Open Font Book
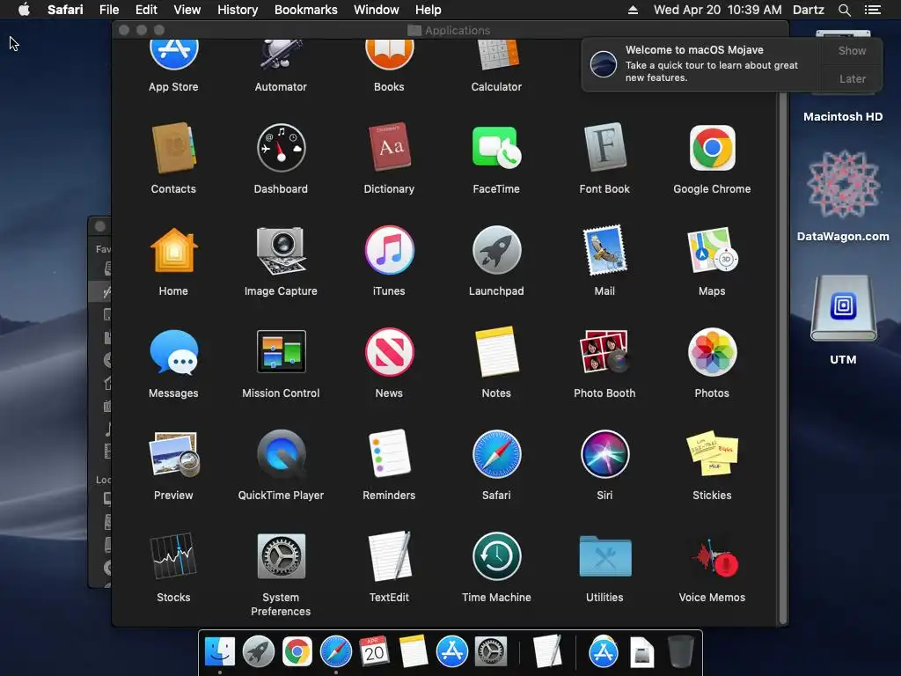Viewport: 901px width, 676px height. [604, 148]
